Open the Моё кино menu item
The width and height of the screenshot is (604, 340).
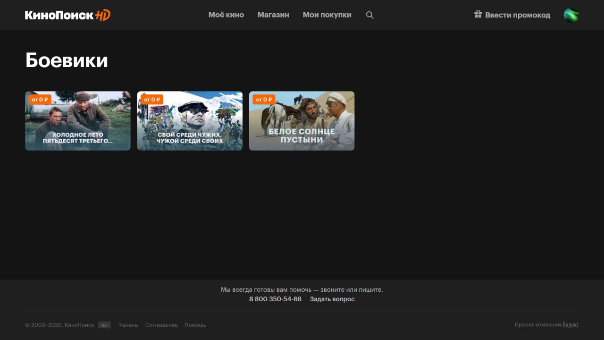click(x=226, y=15)
